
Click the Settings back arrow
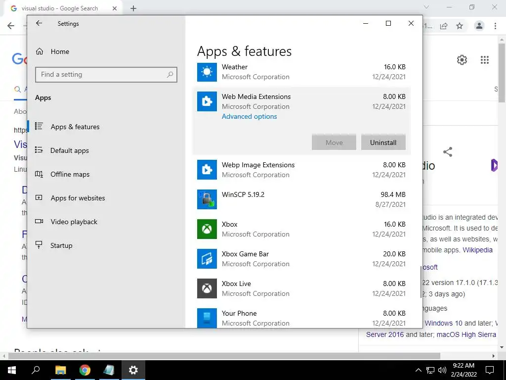click(39, 23)
